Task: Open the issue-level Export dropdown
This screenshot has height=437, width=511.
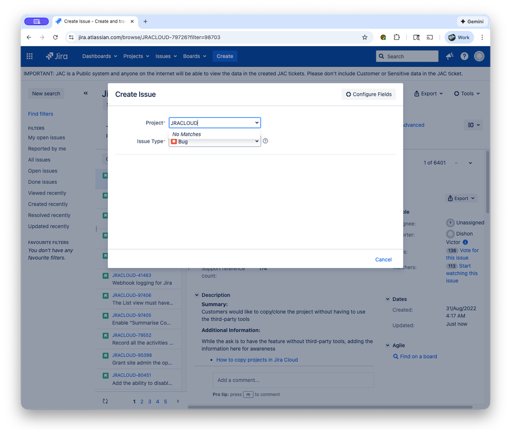Action: (461, 198)
